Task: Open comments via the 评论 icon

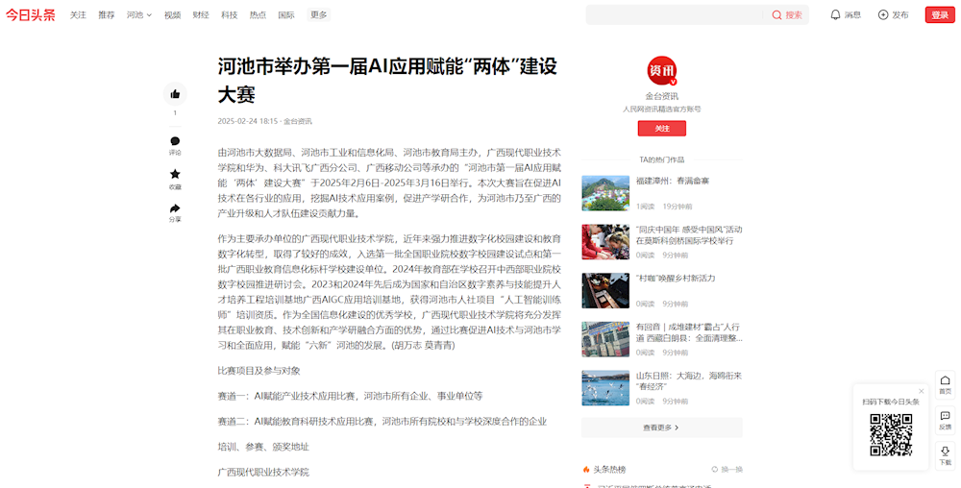Action: (175, 142)
